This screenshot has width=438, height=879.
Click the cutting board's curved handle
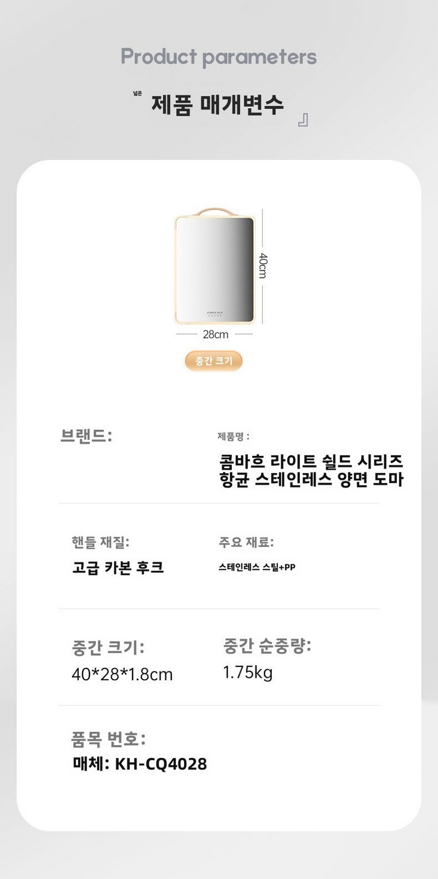click(215, 211)
